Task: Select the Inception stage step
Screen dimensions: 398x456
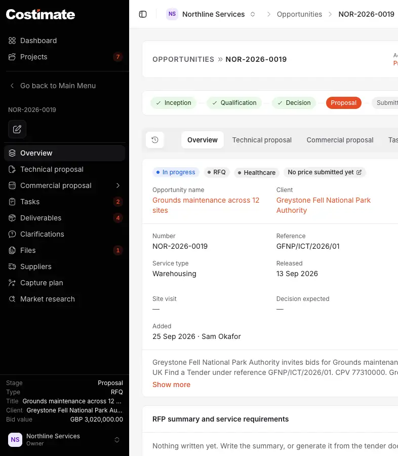Action: (174, 103)
